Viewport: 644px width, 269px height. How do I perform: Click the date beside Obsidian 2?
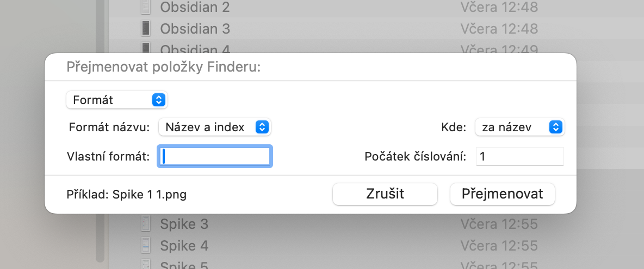[x=499, y=7]
